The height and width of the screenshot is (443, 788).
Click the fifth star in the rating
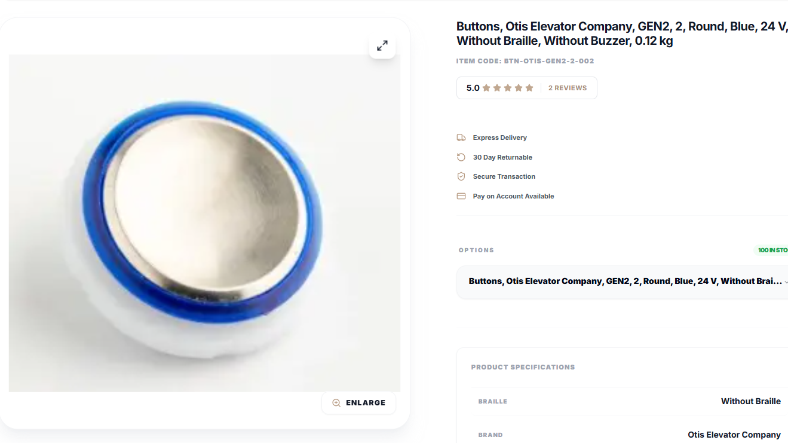(529, 88)
